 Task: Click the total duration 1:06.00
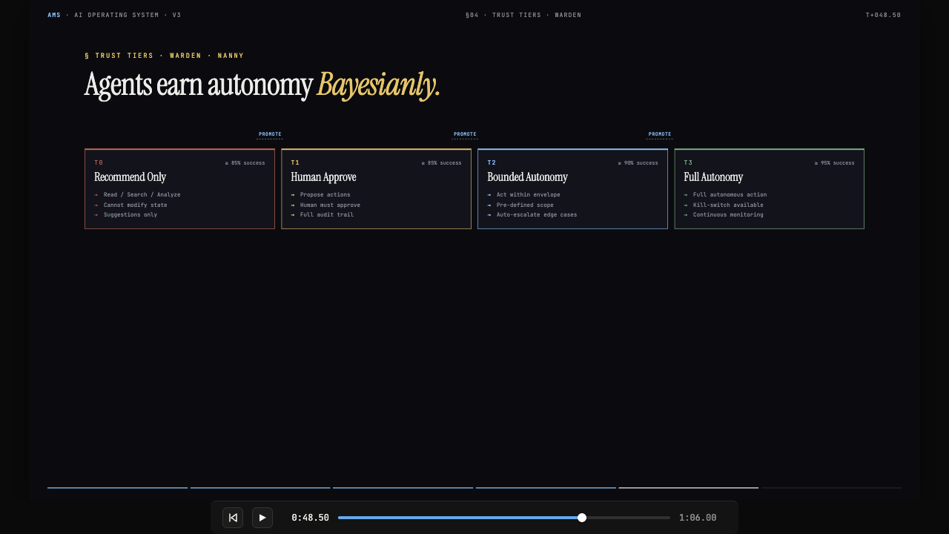[698, 518]
